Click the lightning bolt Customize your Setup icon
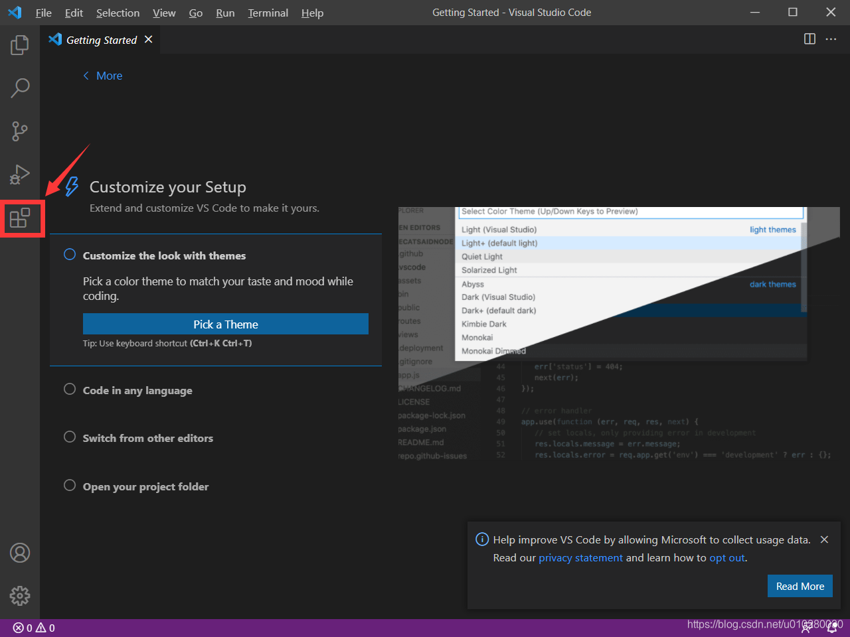Viewport: 850px width, 637px height. tap(72, 187)
